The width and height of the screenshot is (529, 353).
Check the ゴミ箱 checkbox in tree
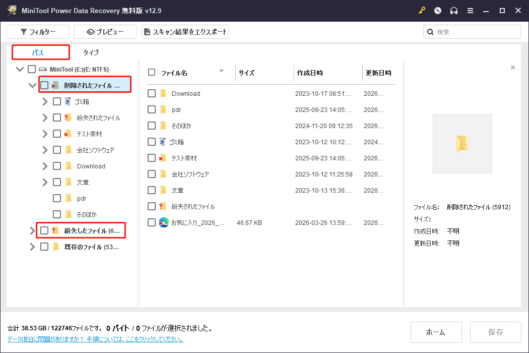57,101
